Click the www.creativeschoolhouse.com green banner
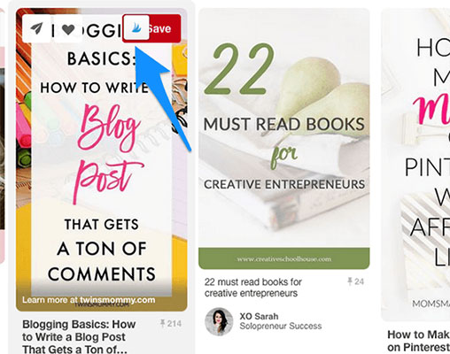Viewport: 450px width, 354px height. pos(284,258)
